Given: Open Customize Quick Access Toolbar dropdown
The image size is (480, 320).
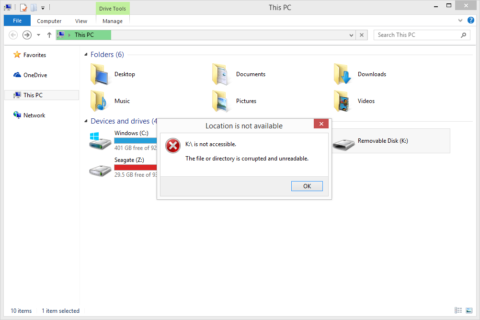Looking at the screenshot, I should click(43, 8).
